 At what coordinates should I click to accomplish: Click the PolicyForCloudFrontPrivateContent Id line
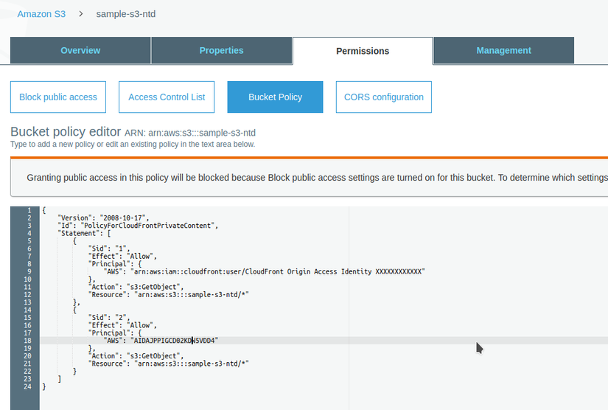coord(139,226)
